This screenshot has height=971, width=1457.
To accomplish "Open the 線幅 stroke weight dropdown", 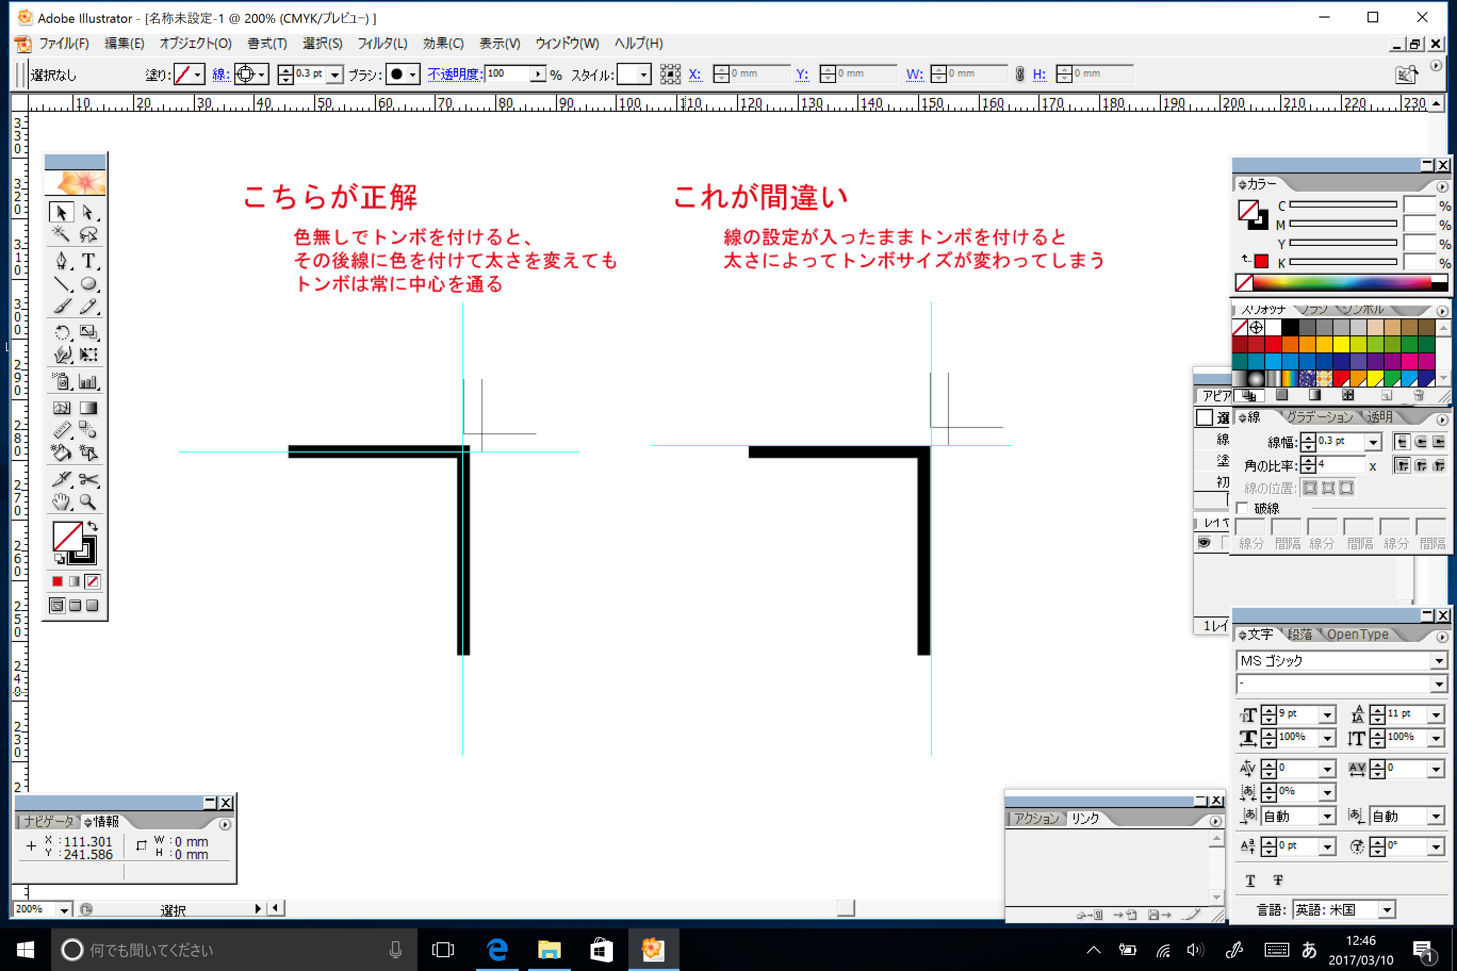I will (1373, 441).
